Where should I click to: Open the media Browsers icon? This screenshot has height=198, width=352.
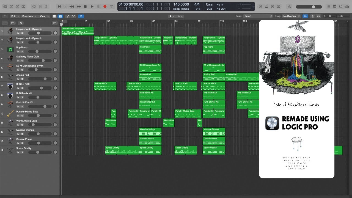coord(347,6)
